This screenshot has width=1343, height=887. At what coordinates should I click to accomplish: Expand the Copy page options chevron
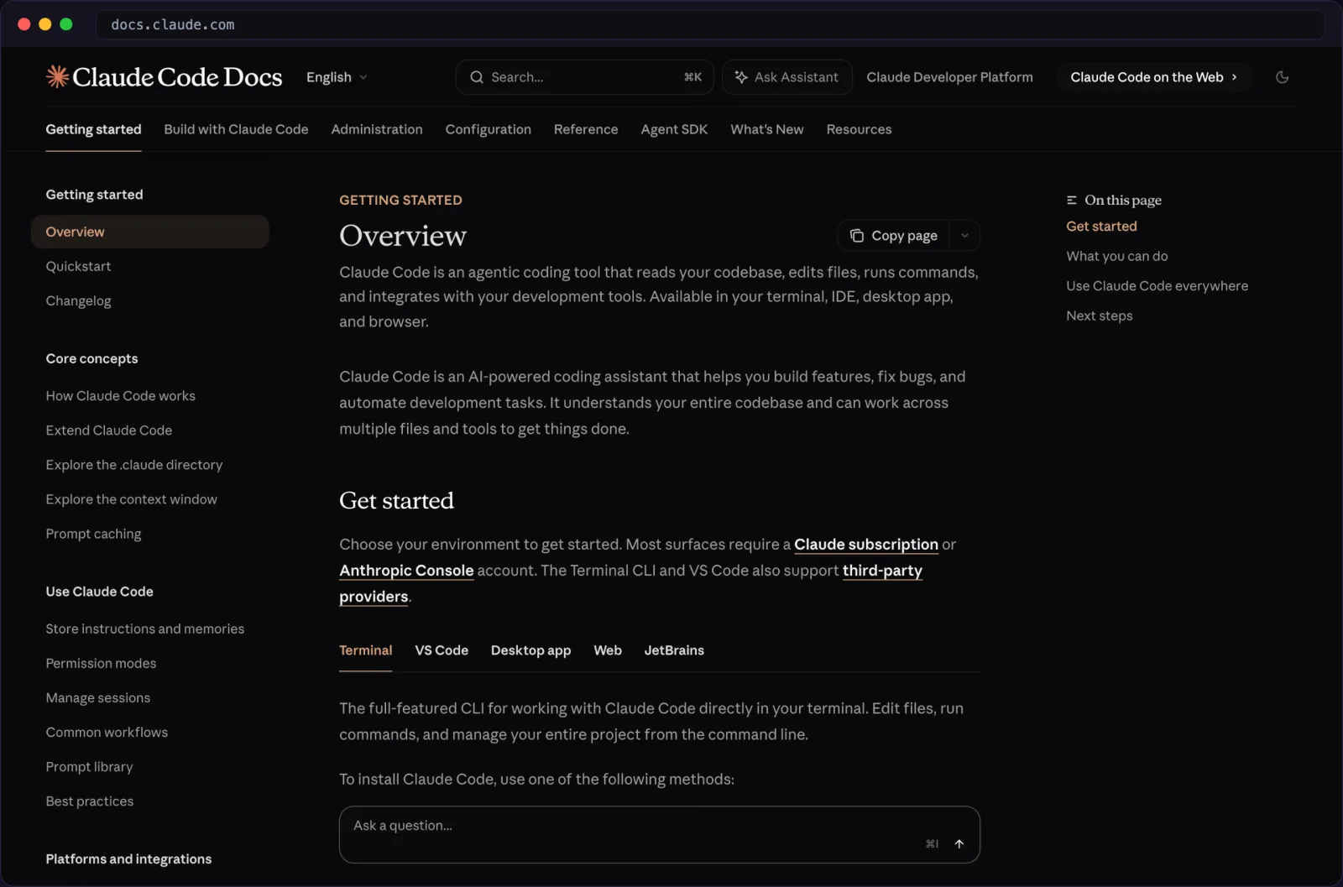point(964,236)
